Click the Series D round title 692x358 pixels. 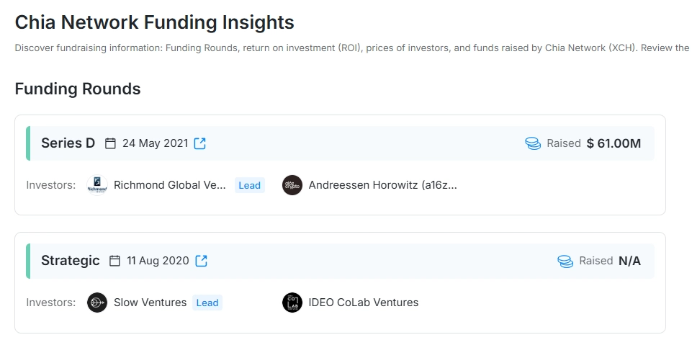pos(68,143)
